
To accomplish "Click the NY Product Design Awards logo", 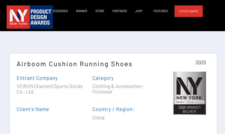I will point(30,17).
